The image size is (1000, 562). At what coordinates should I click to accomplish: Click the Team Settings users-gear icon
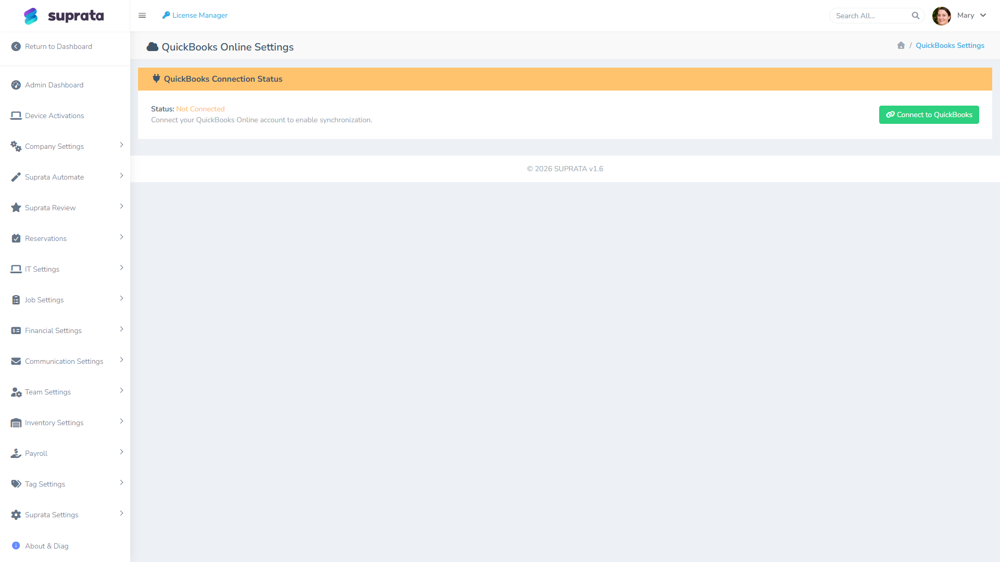[16, 392]
